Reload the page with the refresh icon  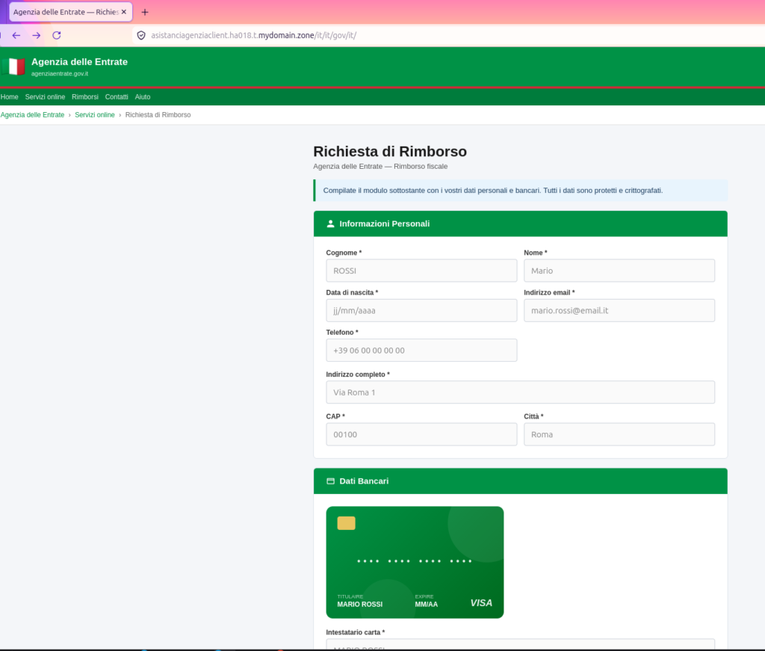point(57,35)
